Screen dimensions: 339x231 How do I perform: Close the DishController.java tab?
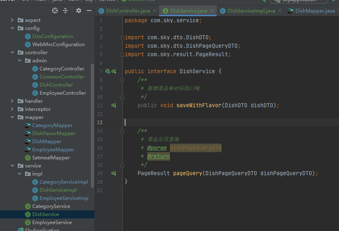tap(155, 11)
